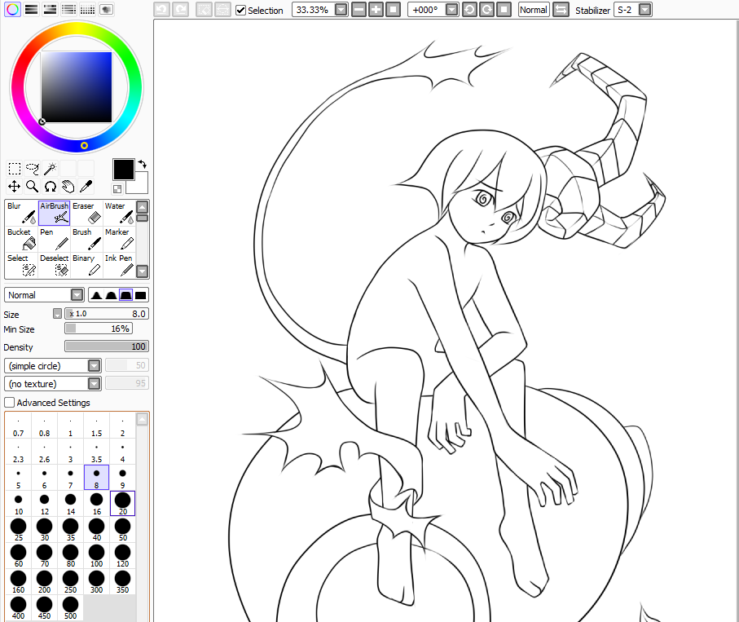Open the no texture dropdown

[x=95, y=384]
